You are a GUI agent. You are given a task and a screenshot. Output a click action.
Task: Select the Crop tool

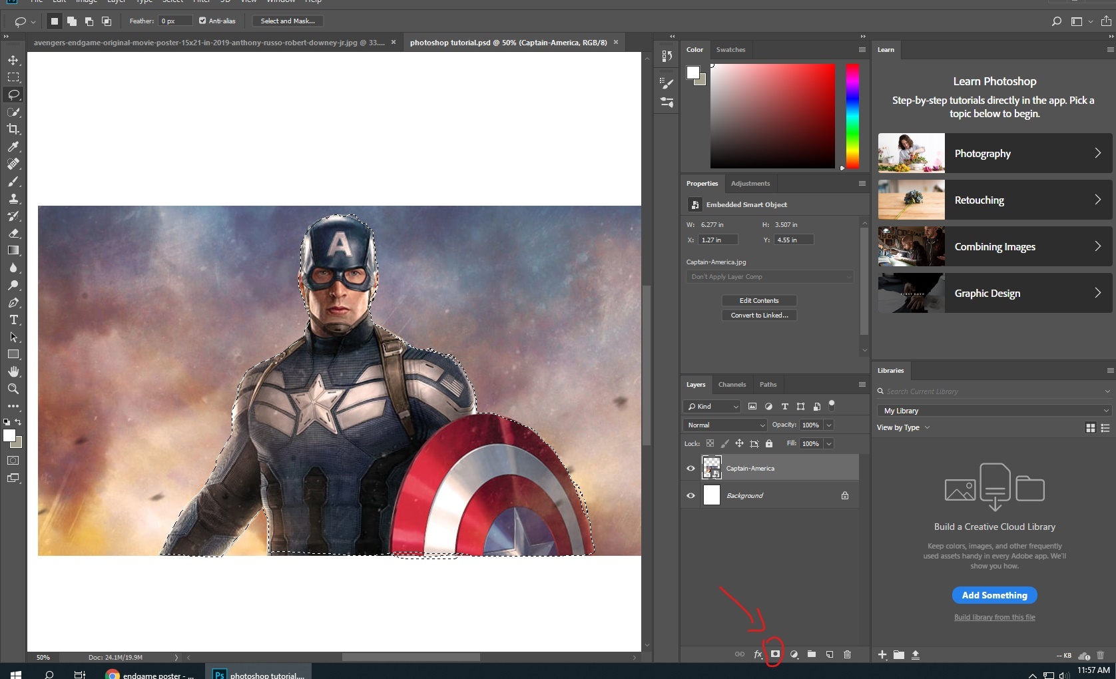(13, 129)
